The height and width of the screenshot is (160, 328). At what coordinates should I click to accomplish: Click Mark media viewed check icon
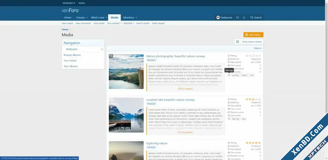click(x=238, y=42)
